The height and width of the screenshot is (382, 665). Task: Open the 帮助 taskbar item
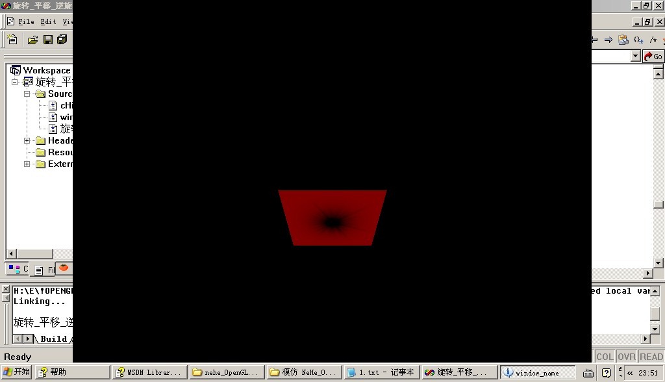click(x=72, y=372)
